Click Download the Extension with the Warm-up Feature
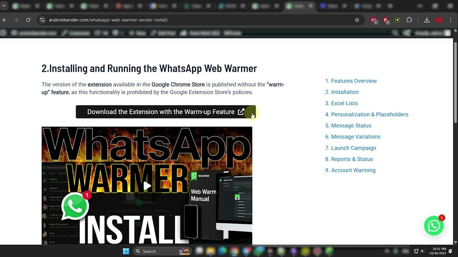This screenshot has width=458, height=257. pyautogui.click(x=166, y=112)
